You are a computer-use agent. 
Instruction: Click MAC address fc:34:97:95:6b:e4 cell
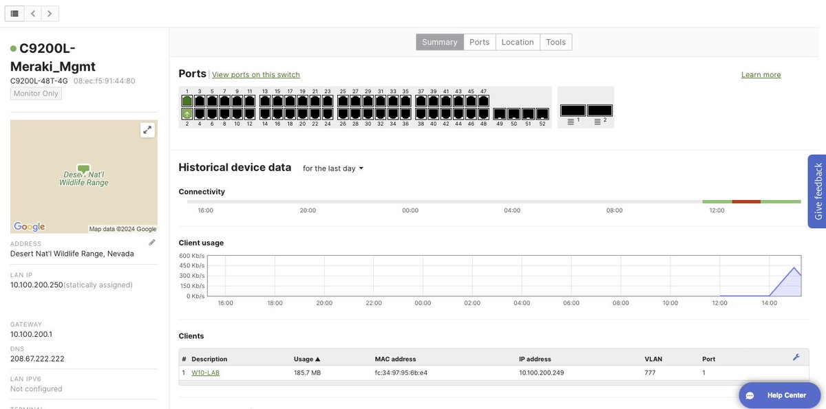click(x=401, y=373)
